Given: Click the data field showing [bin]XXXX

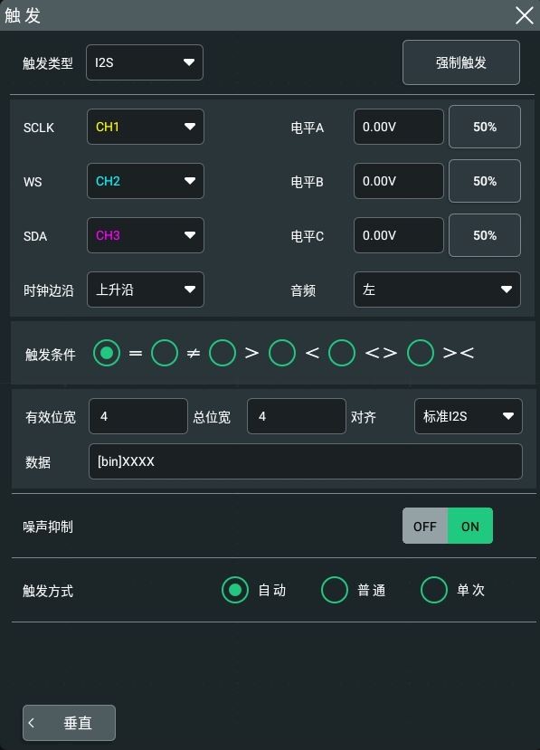Looking at the screenshot, I should coord(306,461).
